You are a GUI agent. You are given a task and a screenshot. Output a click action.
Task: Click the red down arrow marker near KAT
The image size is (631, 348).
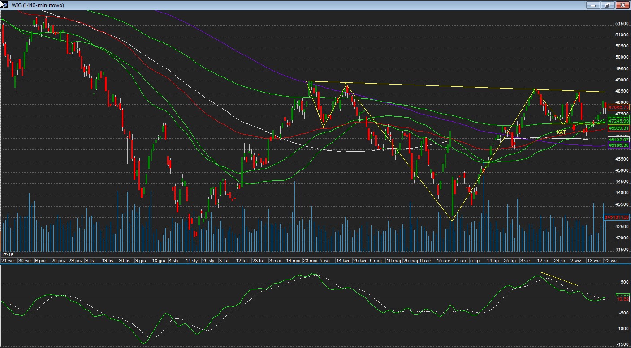pos(574,128)
